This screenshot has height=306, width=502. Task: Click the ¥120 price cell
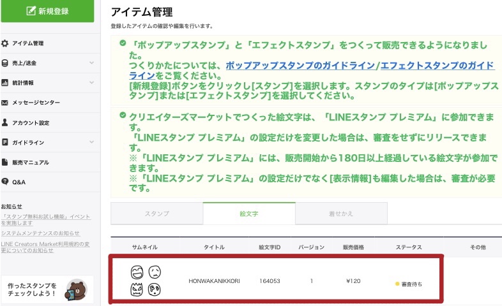(353, 281)
